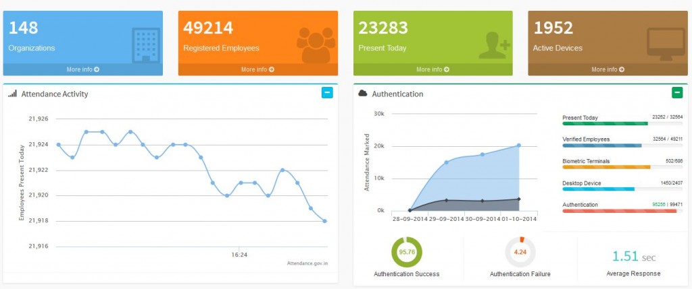Click the Attendance Activity signal bars icon
Image resolution: width=692 pixels, height=289 pixels.
12,94
